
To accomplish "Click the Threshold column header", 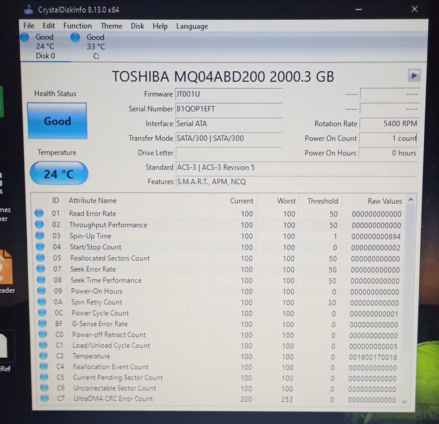I will point(323,201).
